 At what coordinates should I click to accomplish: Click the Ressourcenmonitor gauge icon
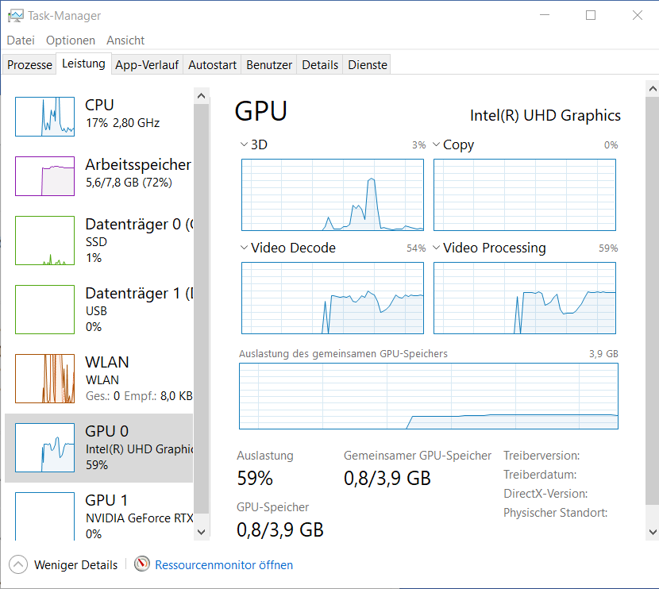[142, 564]
